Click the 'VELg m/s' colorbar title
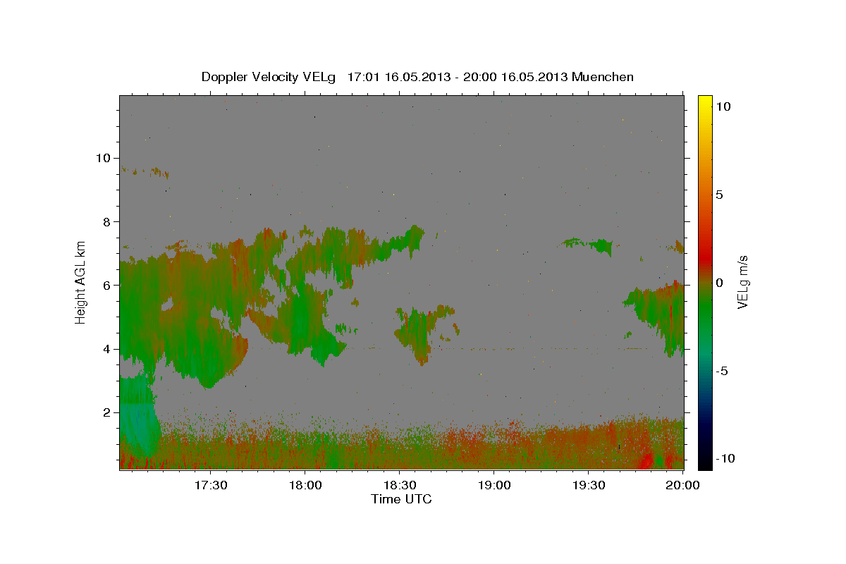 coord(742,283)
